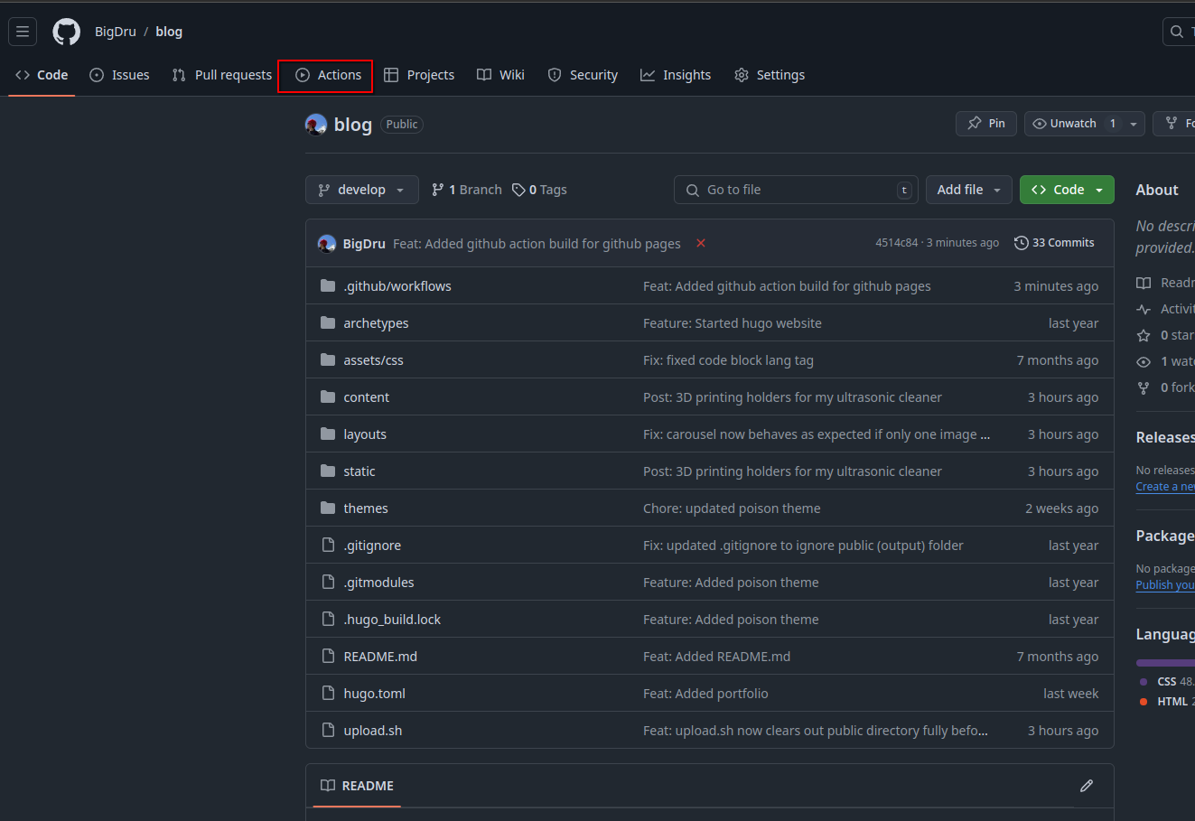Open commit 'Fix: fixed code block lang tag'
Viewport: 1195px width, 821px height.
pyautogui.click(x=728, y=360)
